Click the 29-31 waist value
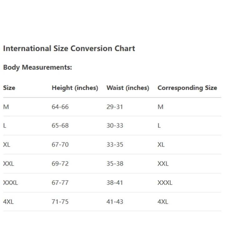 point(115,107)
